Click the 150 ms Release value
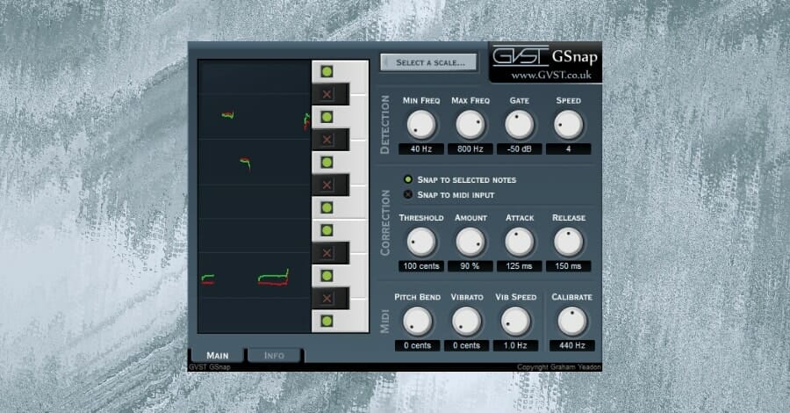 (x=568, y=266)
